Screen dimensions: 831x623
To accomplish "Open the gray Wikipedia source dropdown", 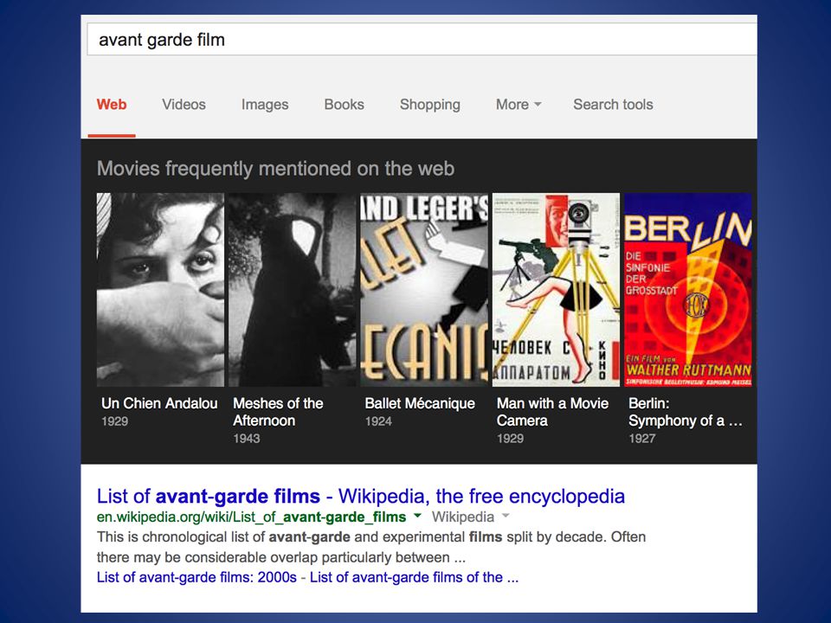I will click(x=506, y=516).
